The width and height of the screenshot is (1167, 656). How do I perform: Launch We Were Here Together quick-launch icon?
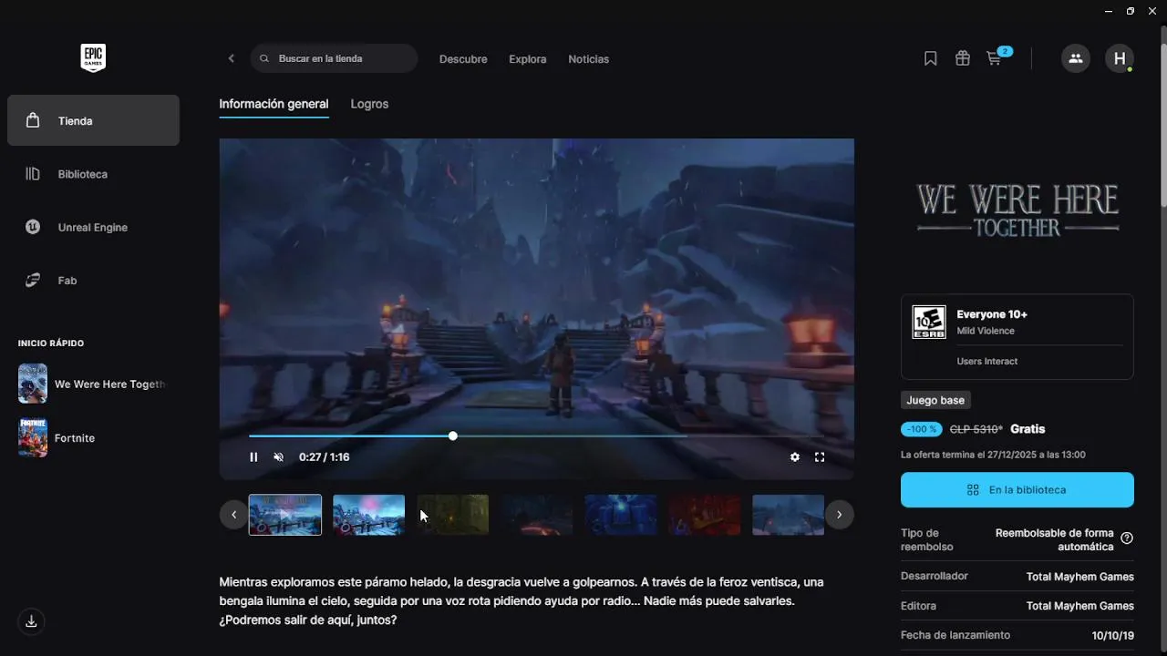click(x=33, y=384)
